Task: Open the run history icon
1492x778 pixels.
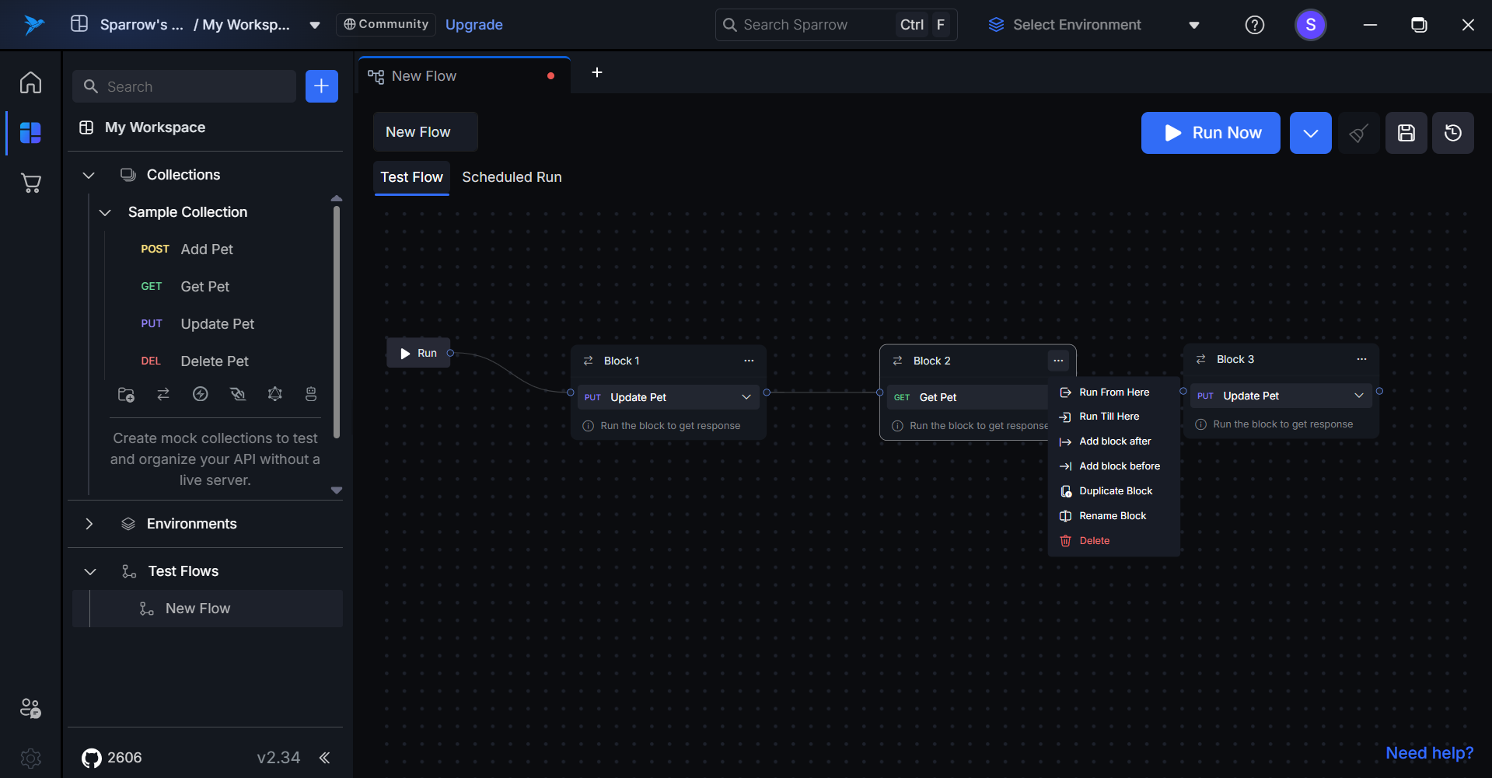Action: coord(1452,133)
